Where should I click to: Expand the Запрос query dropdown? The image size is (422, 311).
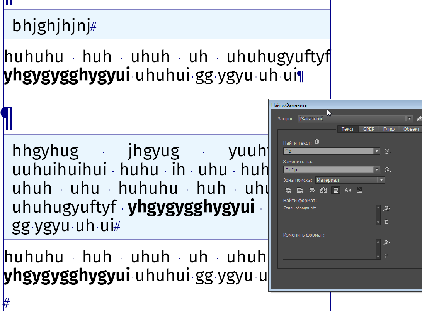click(x=409, y=119)
